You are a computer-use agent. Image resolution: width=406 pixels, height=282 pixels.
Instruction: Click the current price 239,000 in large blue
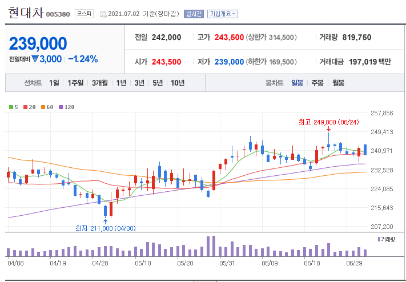click(38, 43)
